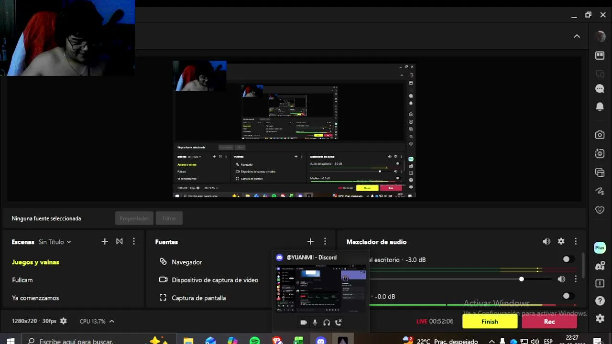
Task: Open scene transitions icon next to Escenas
Action: pos(120,242)
